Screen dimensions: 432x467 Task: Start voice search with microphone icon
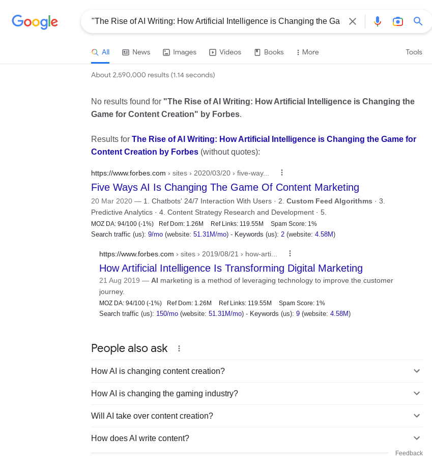point(378,21)
